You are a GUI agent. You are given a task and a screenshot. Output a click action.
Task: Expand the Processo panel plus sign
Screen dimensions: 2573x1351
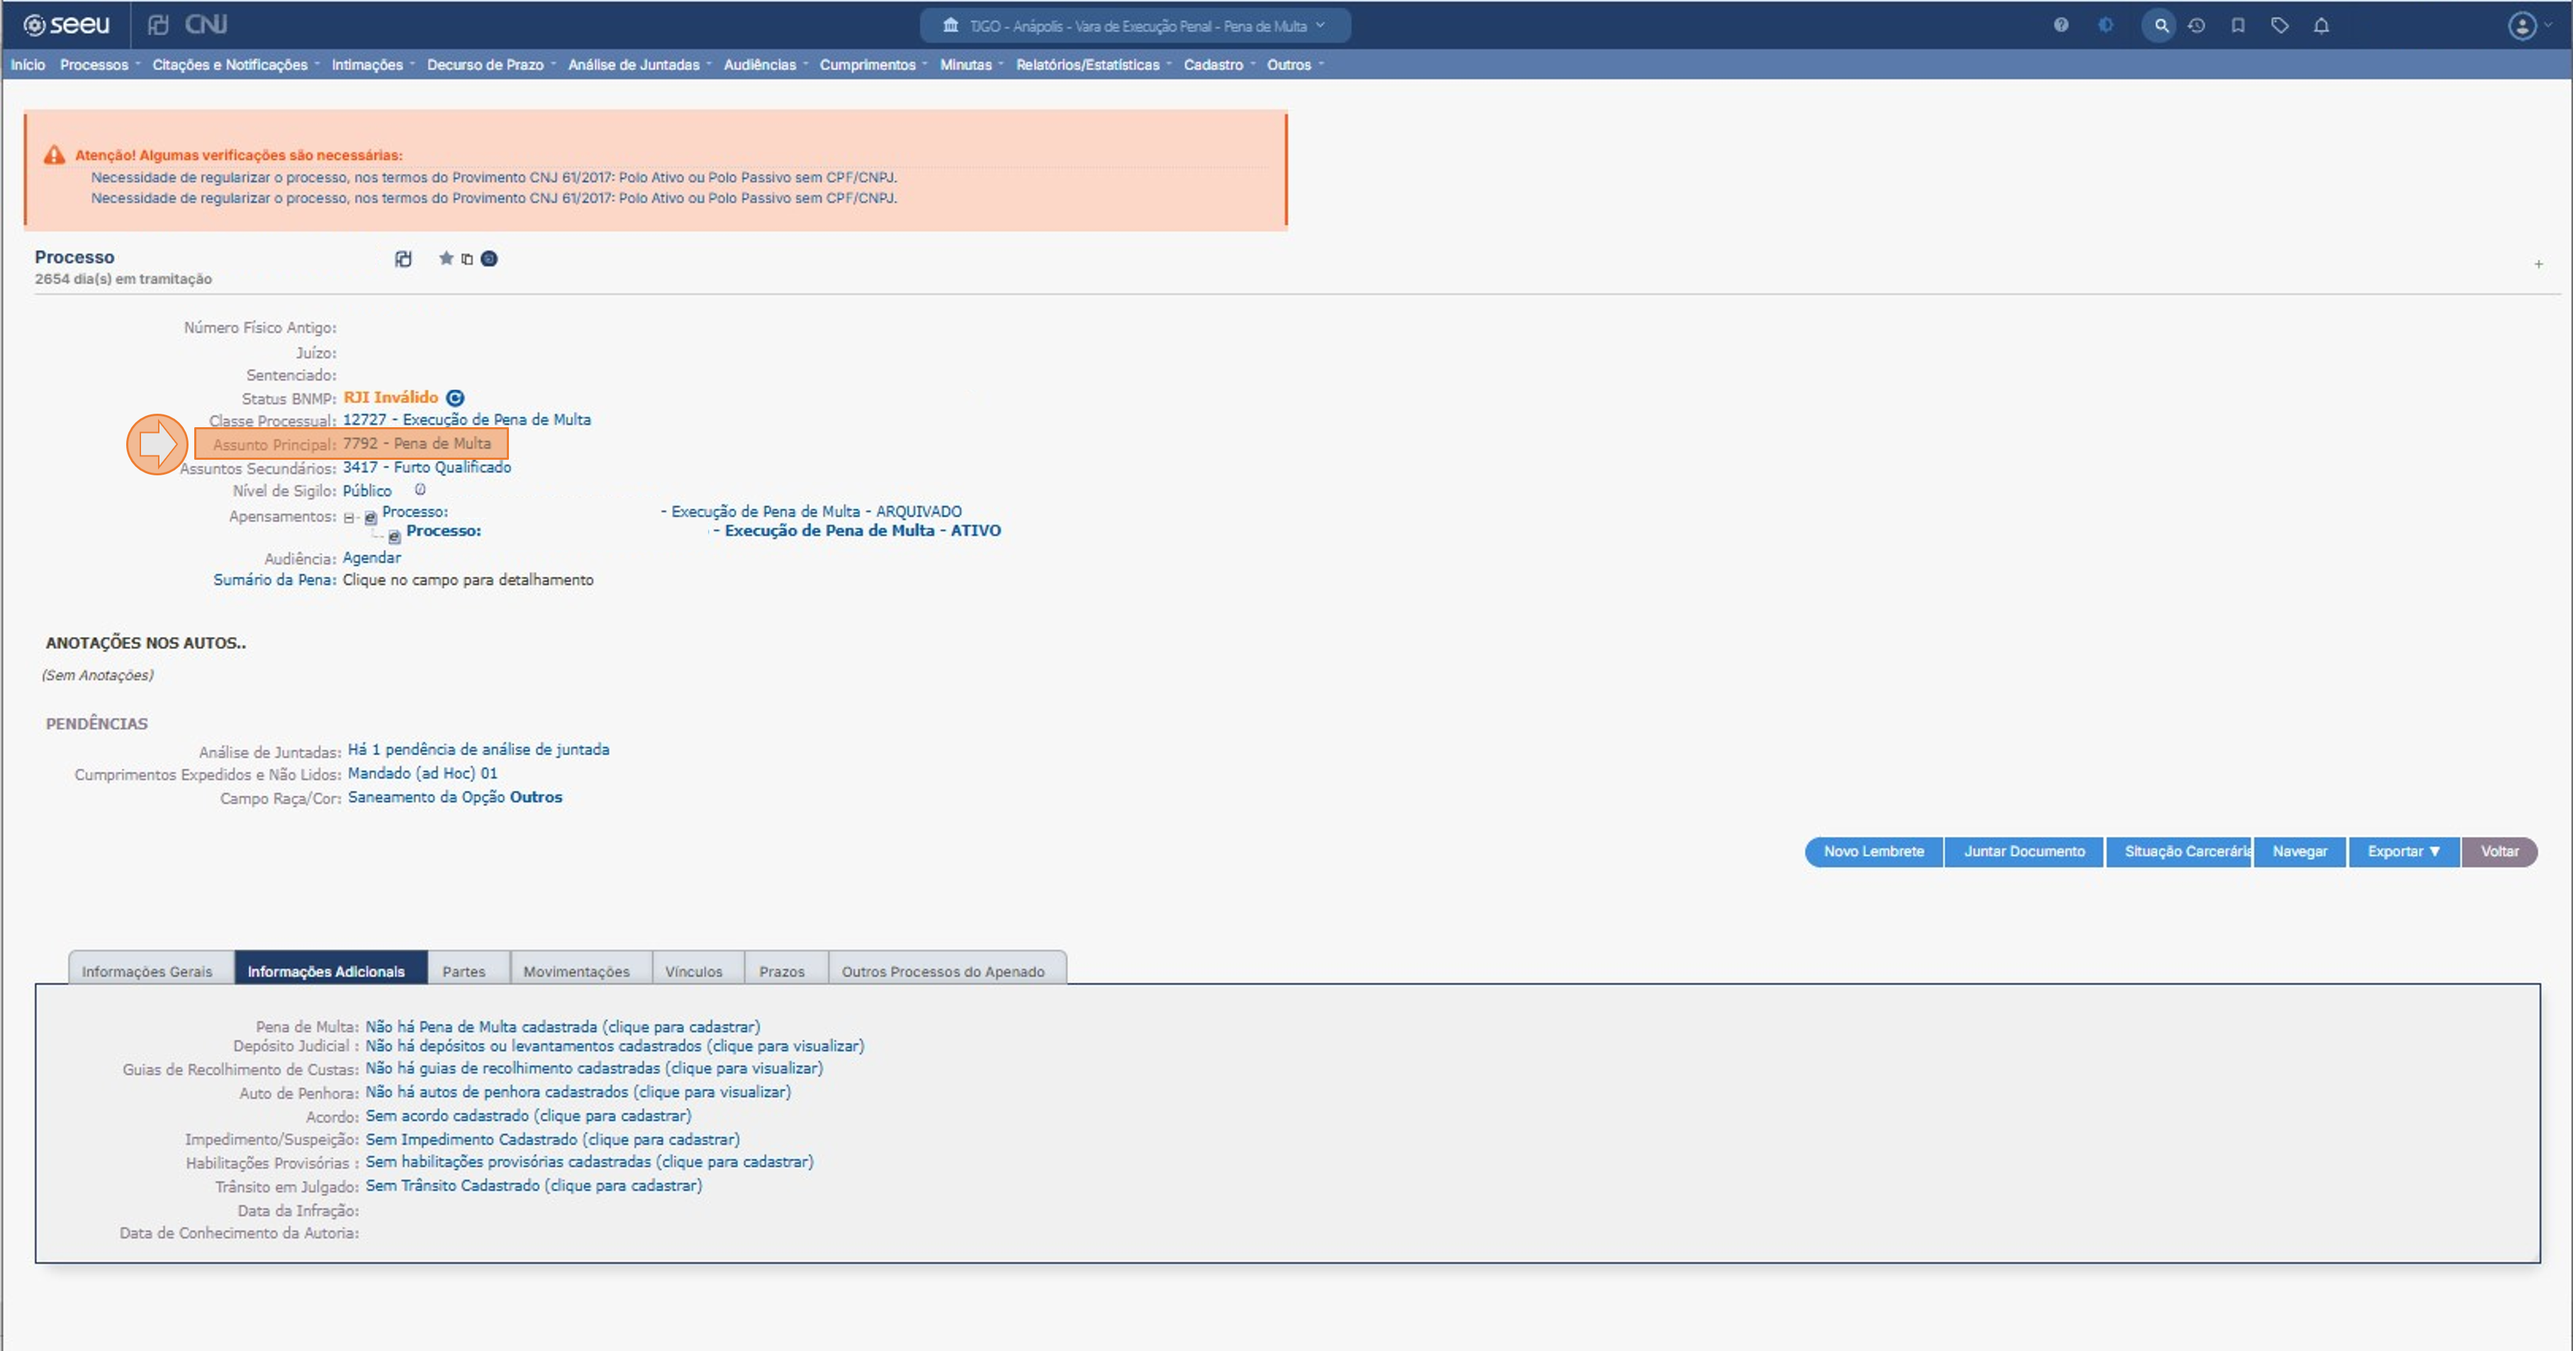coord(2538,265)
